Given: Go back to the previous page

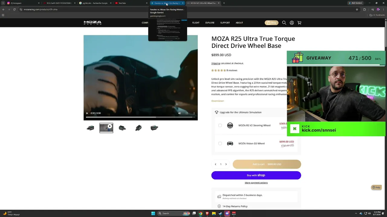Looking at the screenshot, I should (x=3, y=9).
